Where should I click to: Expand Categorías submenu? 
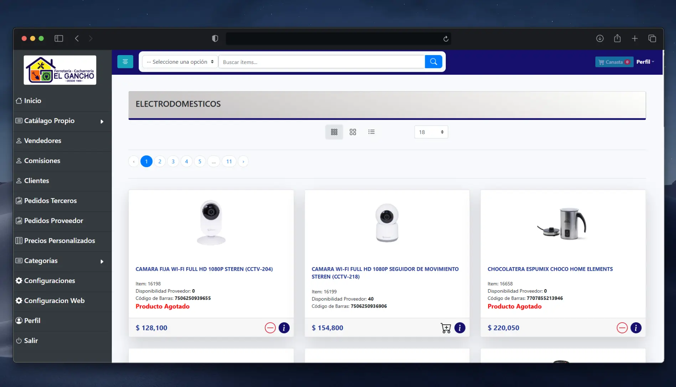click(62, 261)
